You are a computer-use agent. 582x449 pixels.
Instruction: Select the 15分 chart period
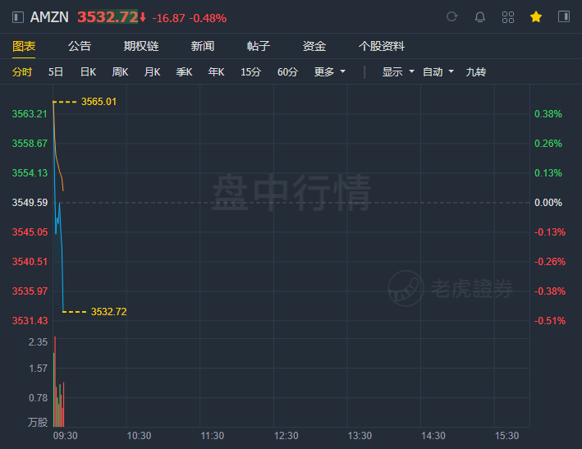(250, 72)
